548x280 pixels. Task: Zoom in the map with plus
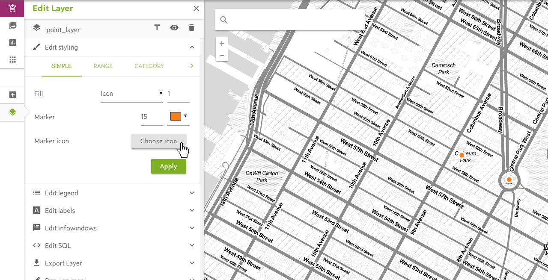point(221,43)
